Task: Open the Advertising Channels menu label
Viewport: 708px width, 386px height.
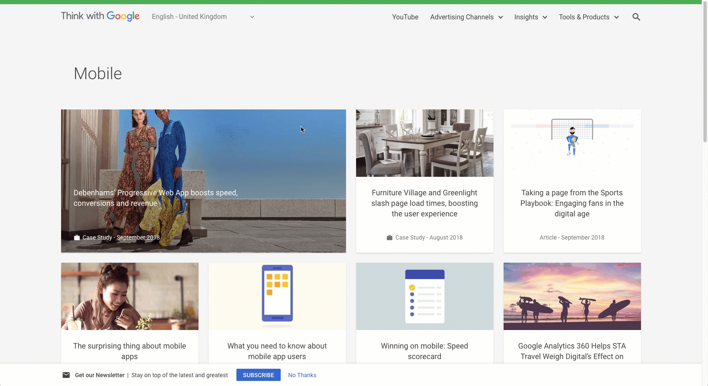Action: (x=462, y=17)
